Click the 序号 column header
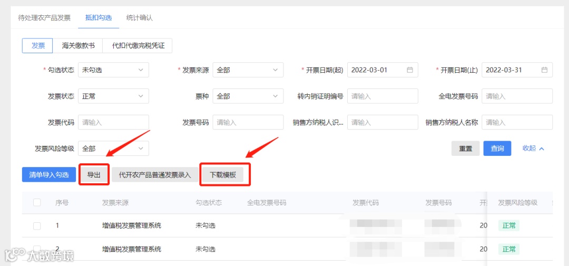Screen dimensions: 569x266 62,202
